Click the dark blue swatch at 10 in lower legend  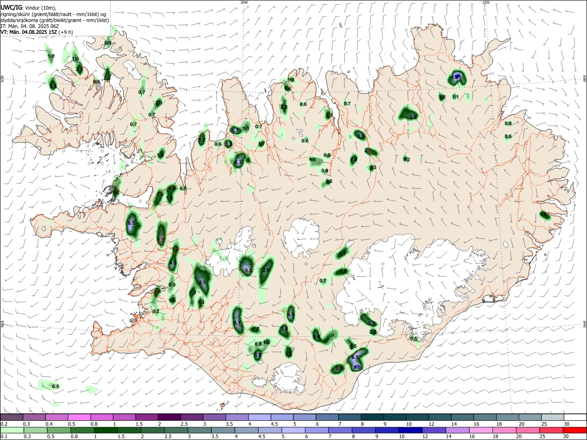[x=410, y=430]
